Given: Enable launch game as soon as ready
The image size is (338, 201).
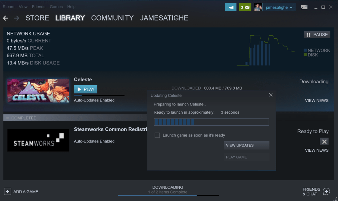Looking at the screenshot, I should [157, 135].
